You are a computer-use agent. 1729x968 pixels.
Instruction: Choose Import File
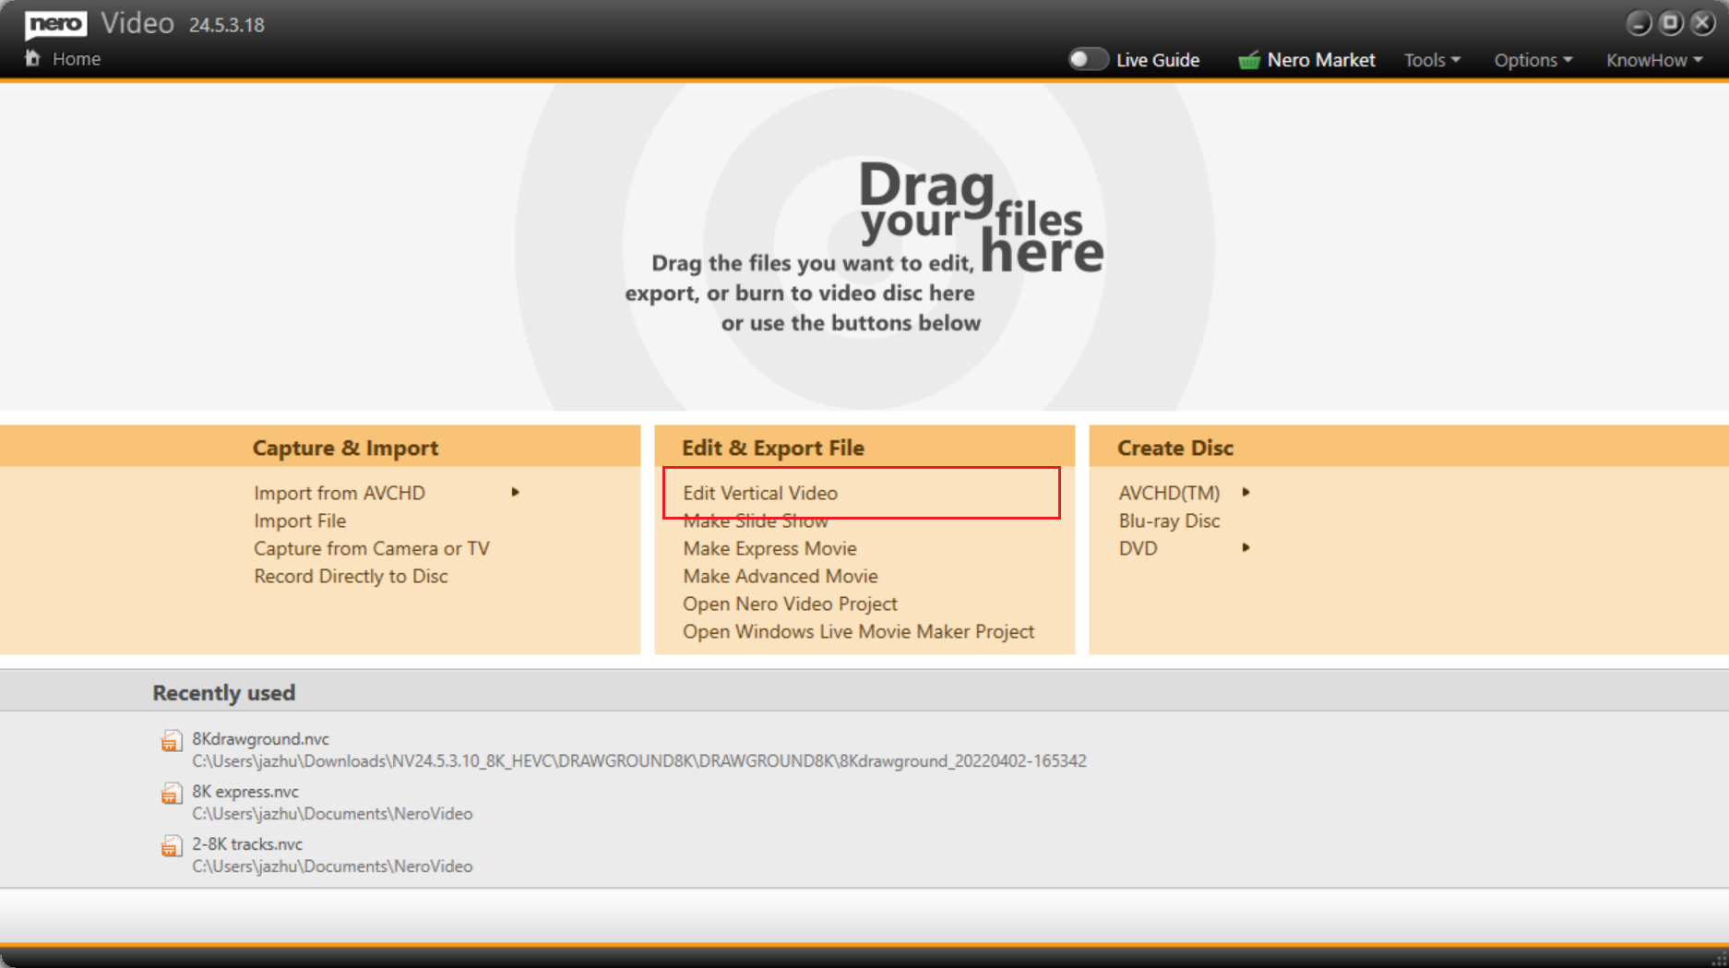coord(300,520)
